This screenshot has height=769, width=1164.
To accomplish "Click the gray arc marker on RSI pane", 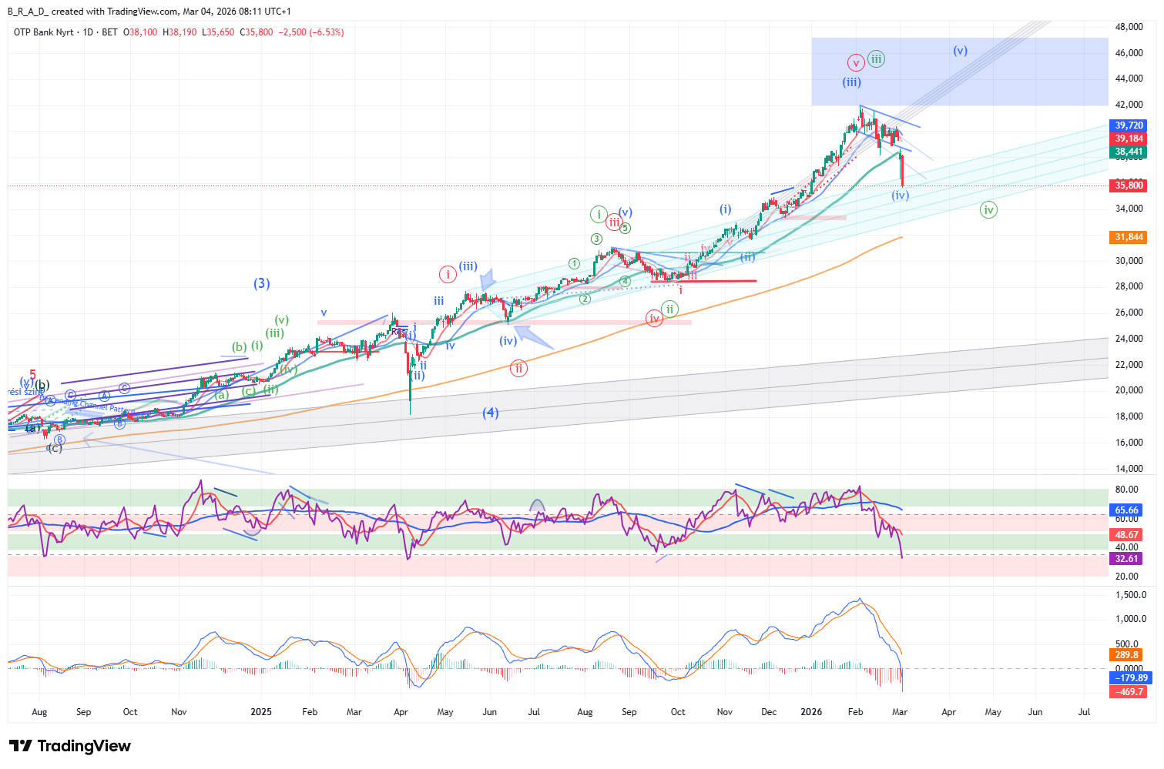I will coord(537,506).
